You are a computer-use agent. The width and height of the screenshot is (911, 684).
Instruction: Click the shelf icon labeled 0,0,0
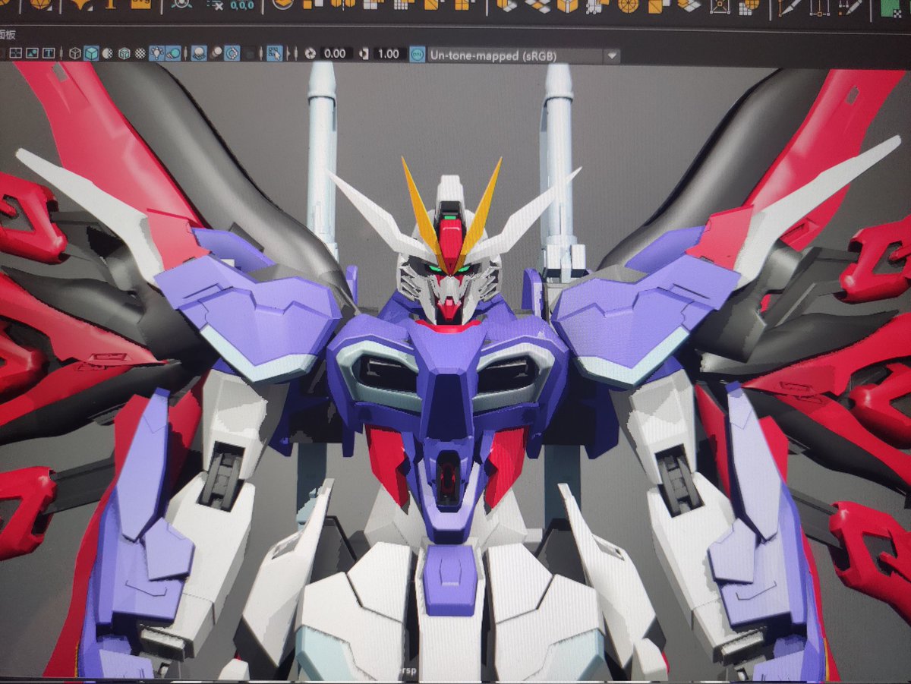[242, 5]
